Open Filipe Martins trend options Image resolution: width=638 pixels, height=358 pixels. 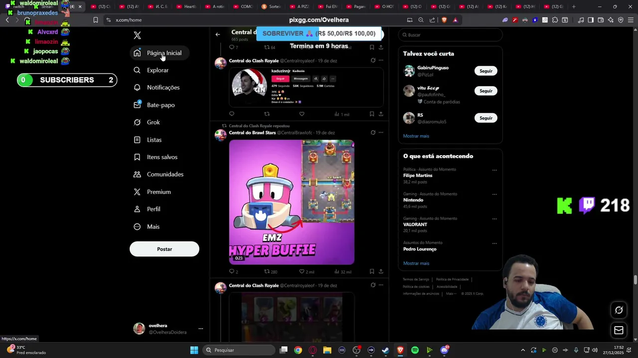(x=494, y=170)
